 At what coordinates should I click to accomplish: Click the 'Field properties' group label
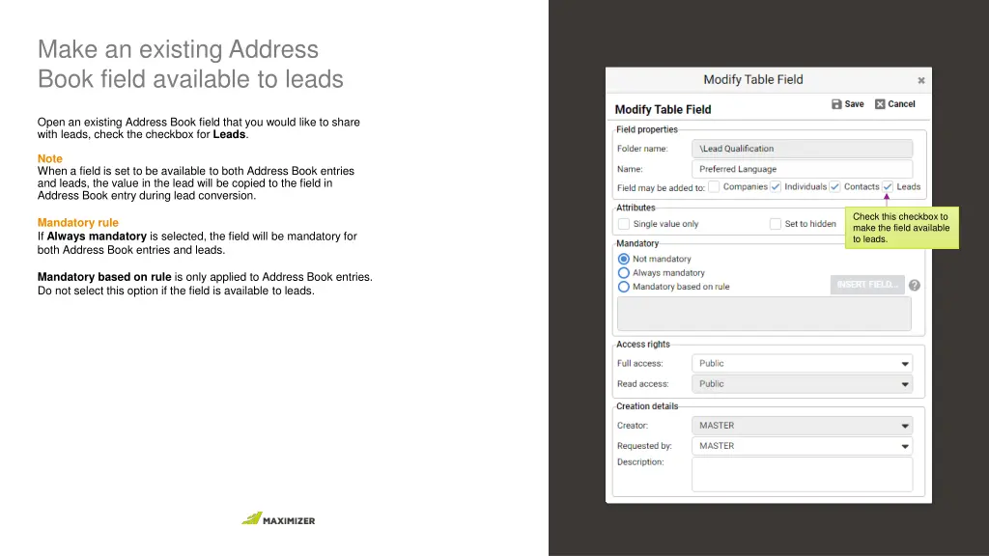click(646, 130)
